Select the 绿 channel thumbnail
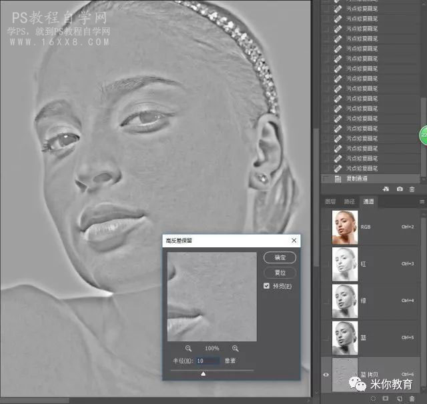 (345, 301)
